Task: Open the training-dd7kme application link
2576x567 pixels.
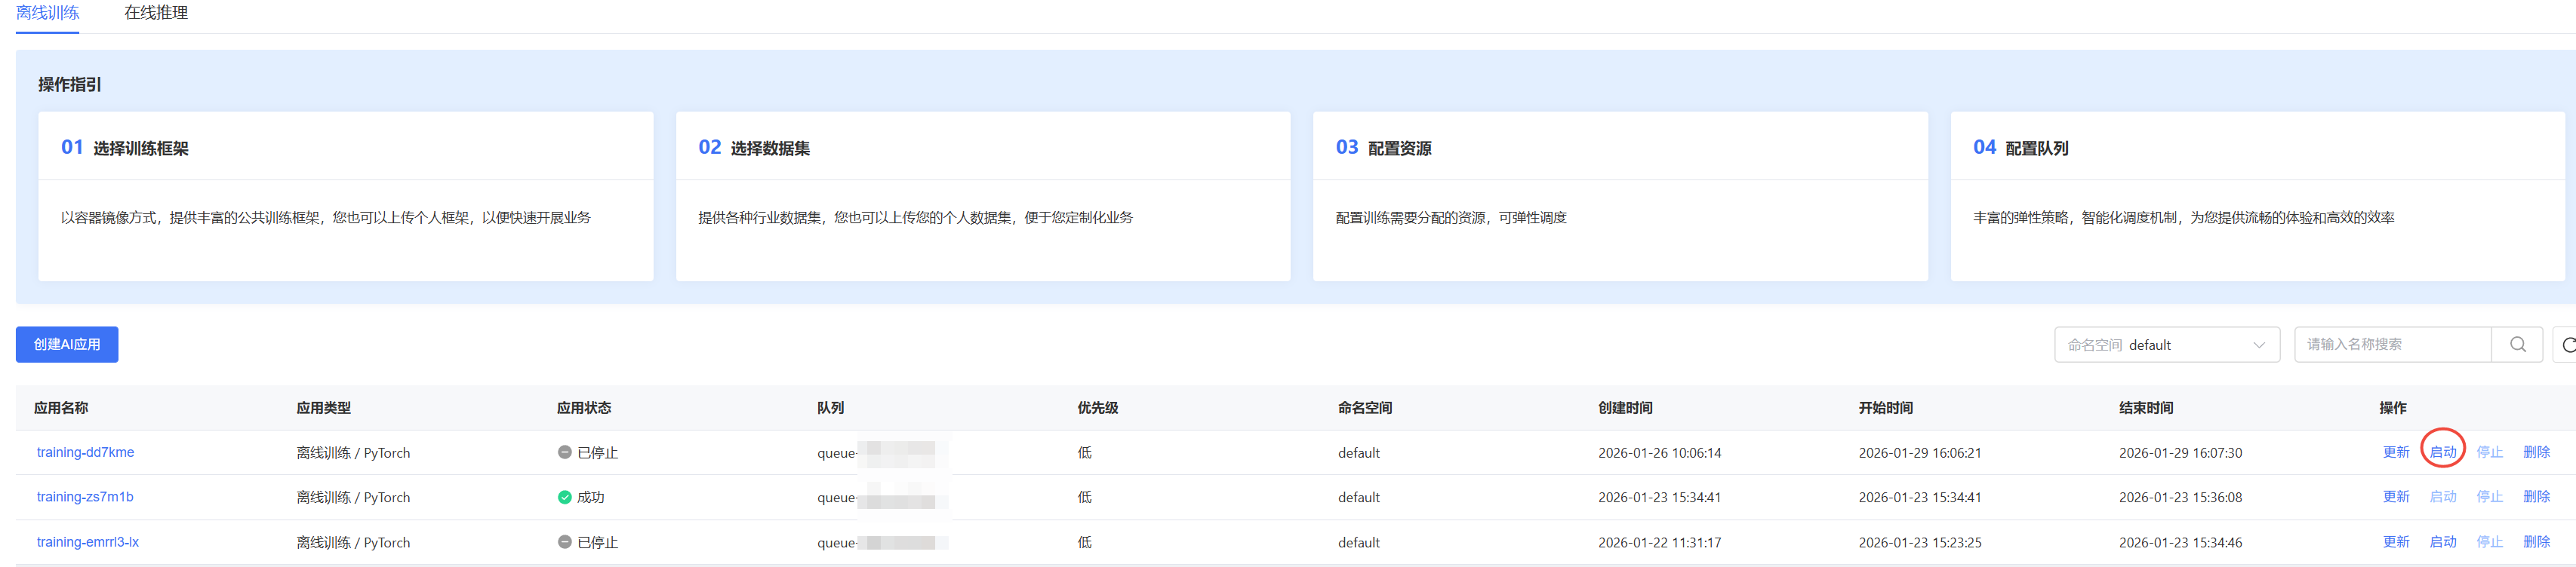Action: pos(85,452)
